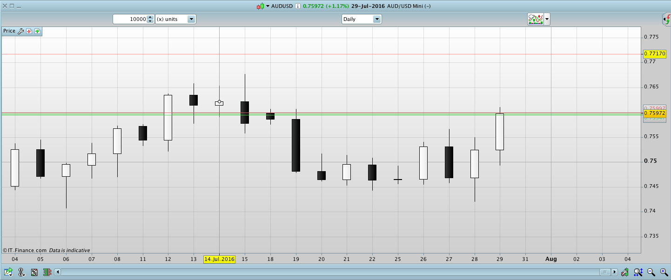Click the AUDUSD info icon
This screenshot has width=671, height=280.
pos(297,6)
